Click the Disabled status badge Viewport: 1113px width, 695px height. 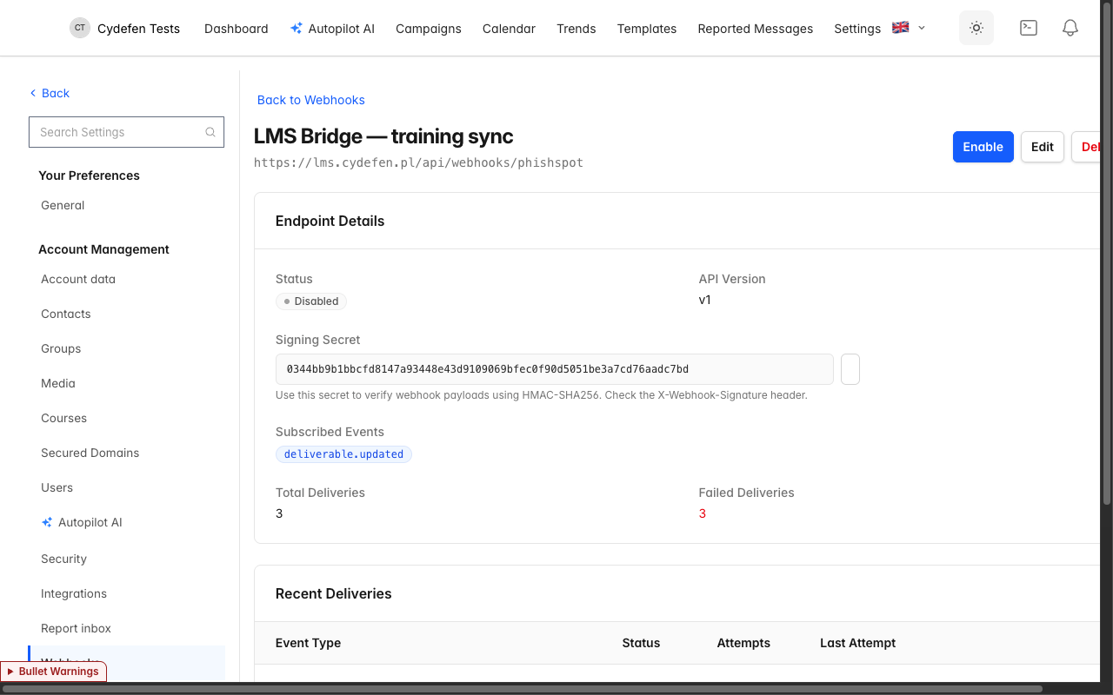[x=311, y=301]
